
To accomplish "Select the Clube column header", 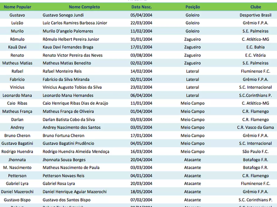I will tap(256, 7).
